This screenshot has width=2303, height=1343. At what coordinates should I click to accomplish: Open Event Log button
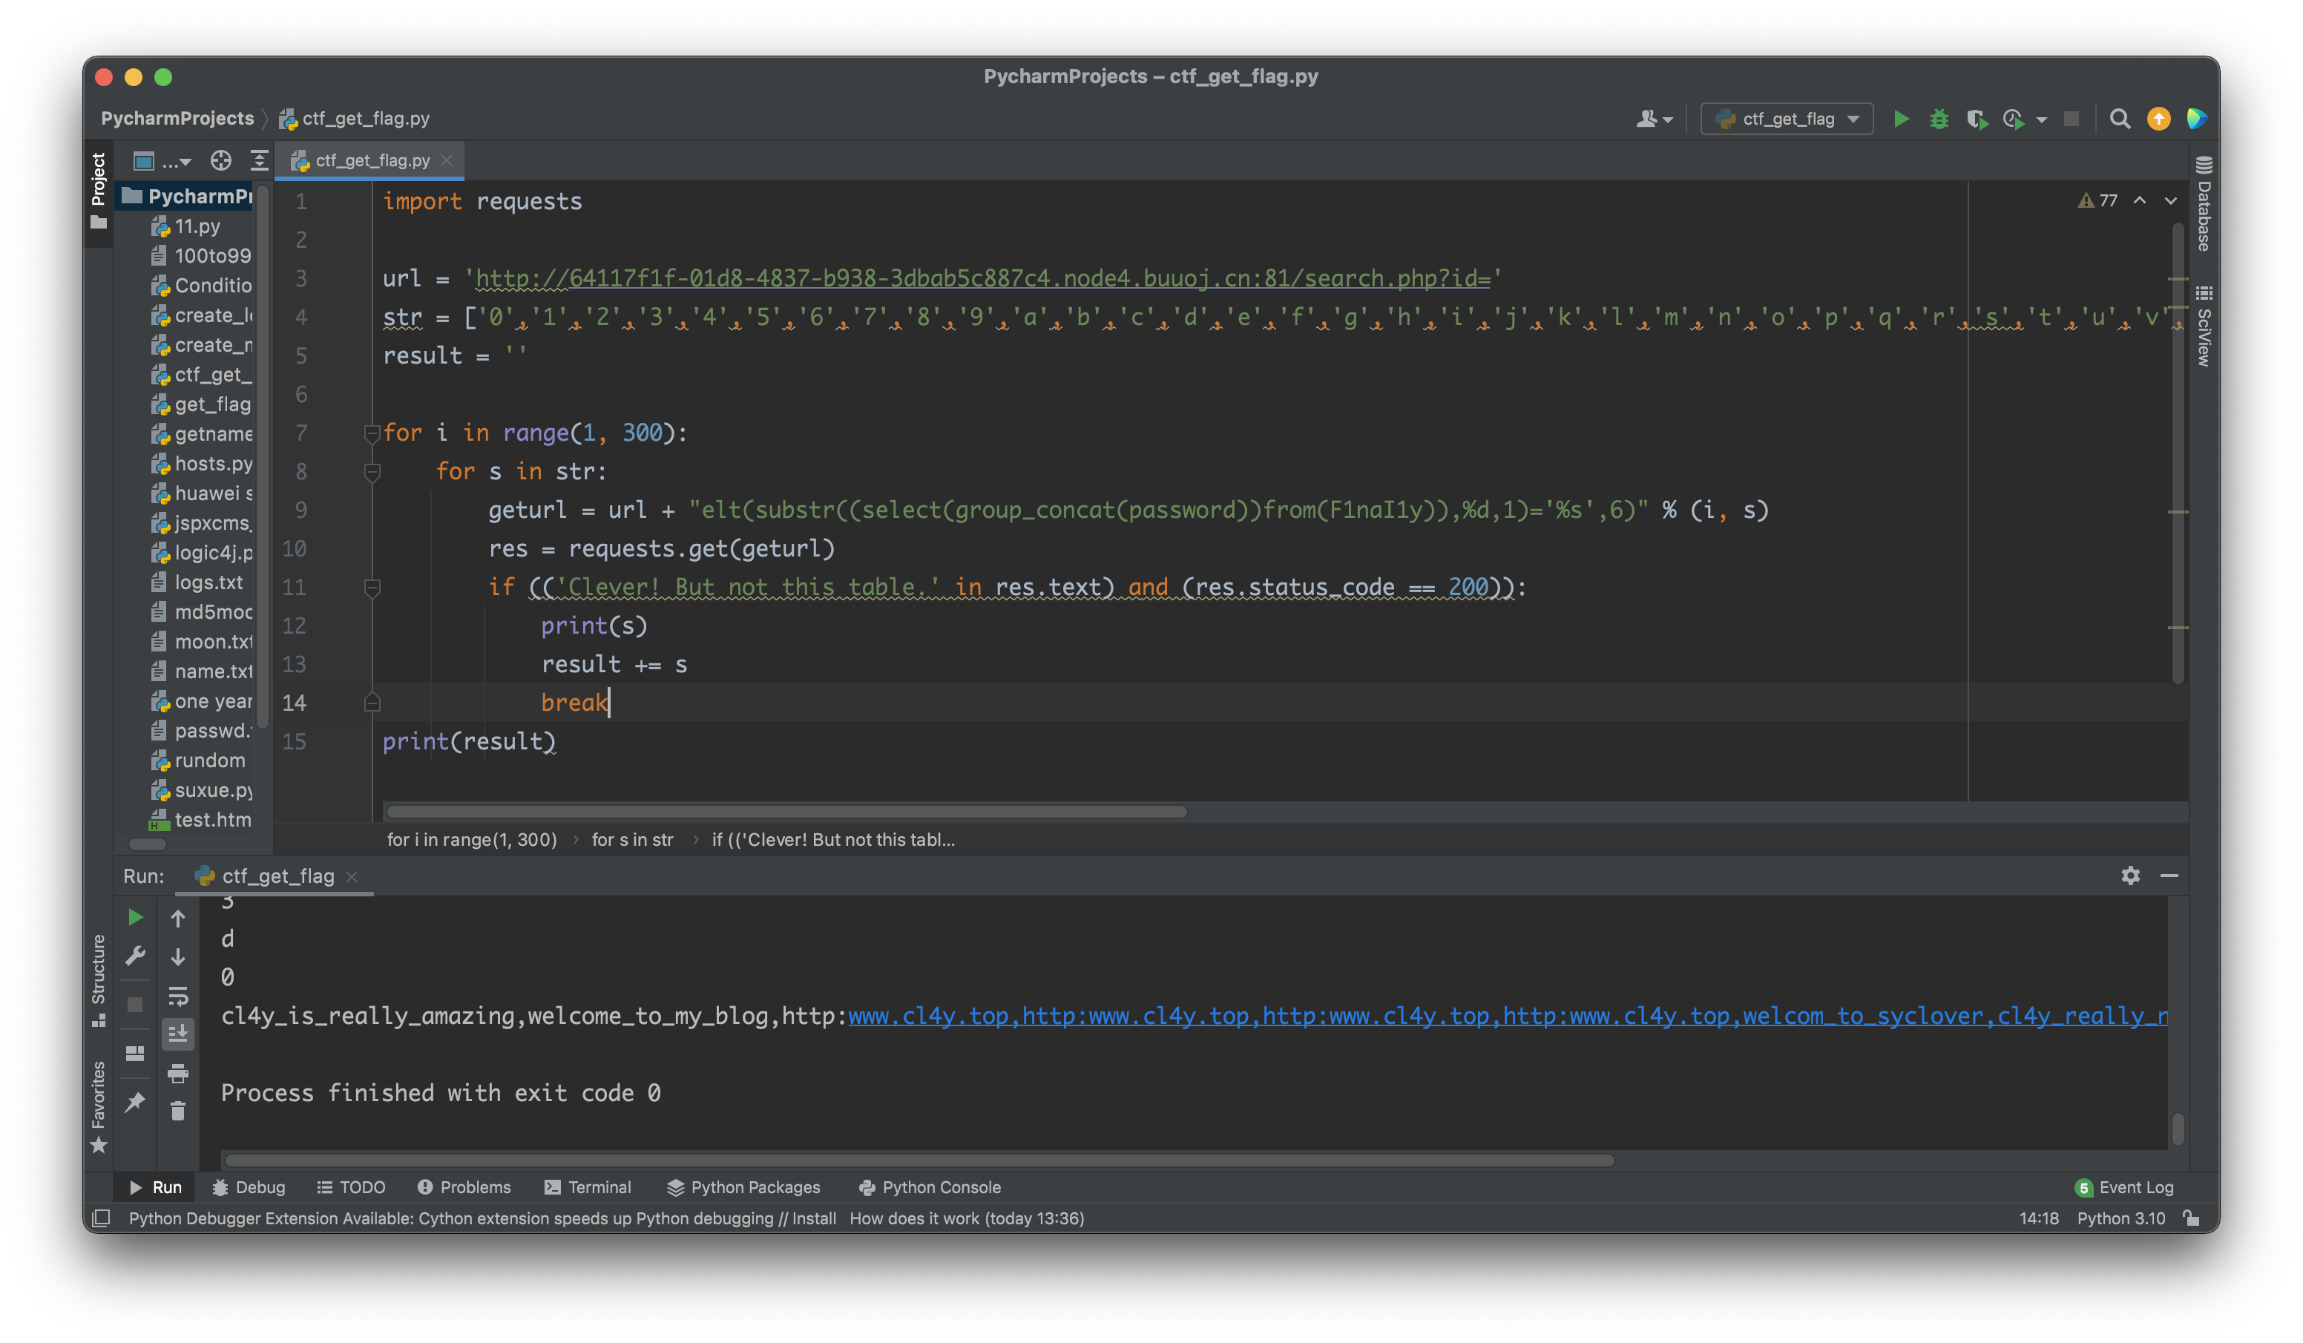click(2124, 1186)
